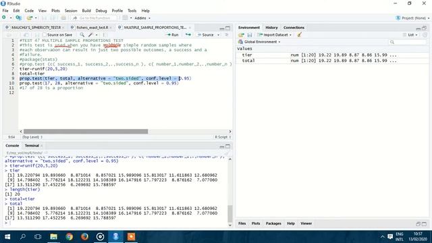This screenshot has width=432, height=243.
Task: Click the console scroll down arrow
Action: pyautogui.click(x=230, y=225)
